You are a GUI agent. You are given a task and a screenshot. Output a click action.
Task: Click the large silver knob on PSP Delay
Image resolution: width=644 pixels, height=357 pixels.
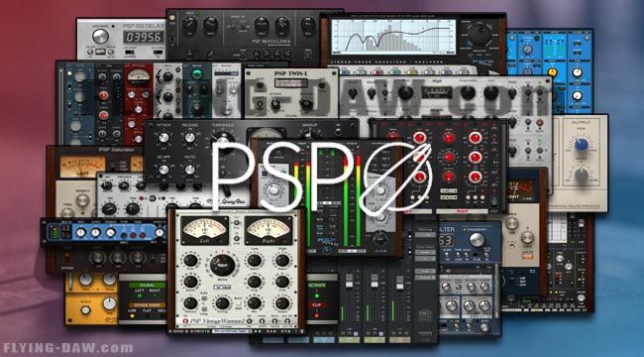click(100, 36)
